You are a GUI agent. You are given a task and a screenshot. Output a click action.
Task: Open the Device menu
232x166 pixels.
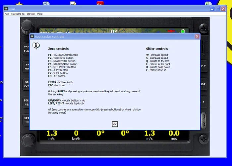point(31,14)
